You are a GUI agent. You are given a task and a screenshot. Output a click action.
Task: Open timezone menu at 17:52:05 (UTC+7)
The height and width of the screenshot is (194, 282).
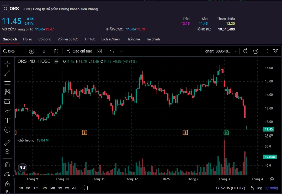click(x=230, y=188)
